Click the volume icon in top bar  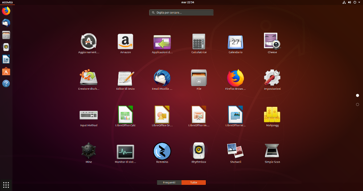click(349, 2)
